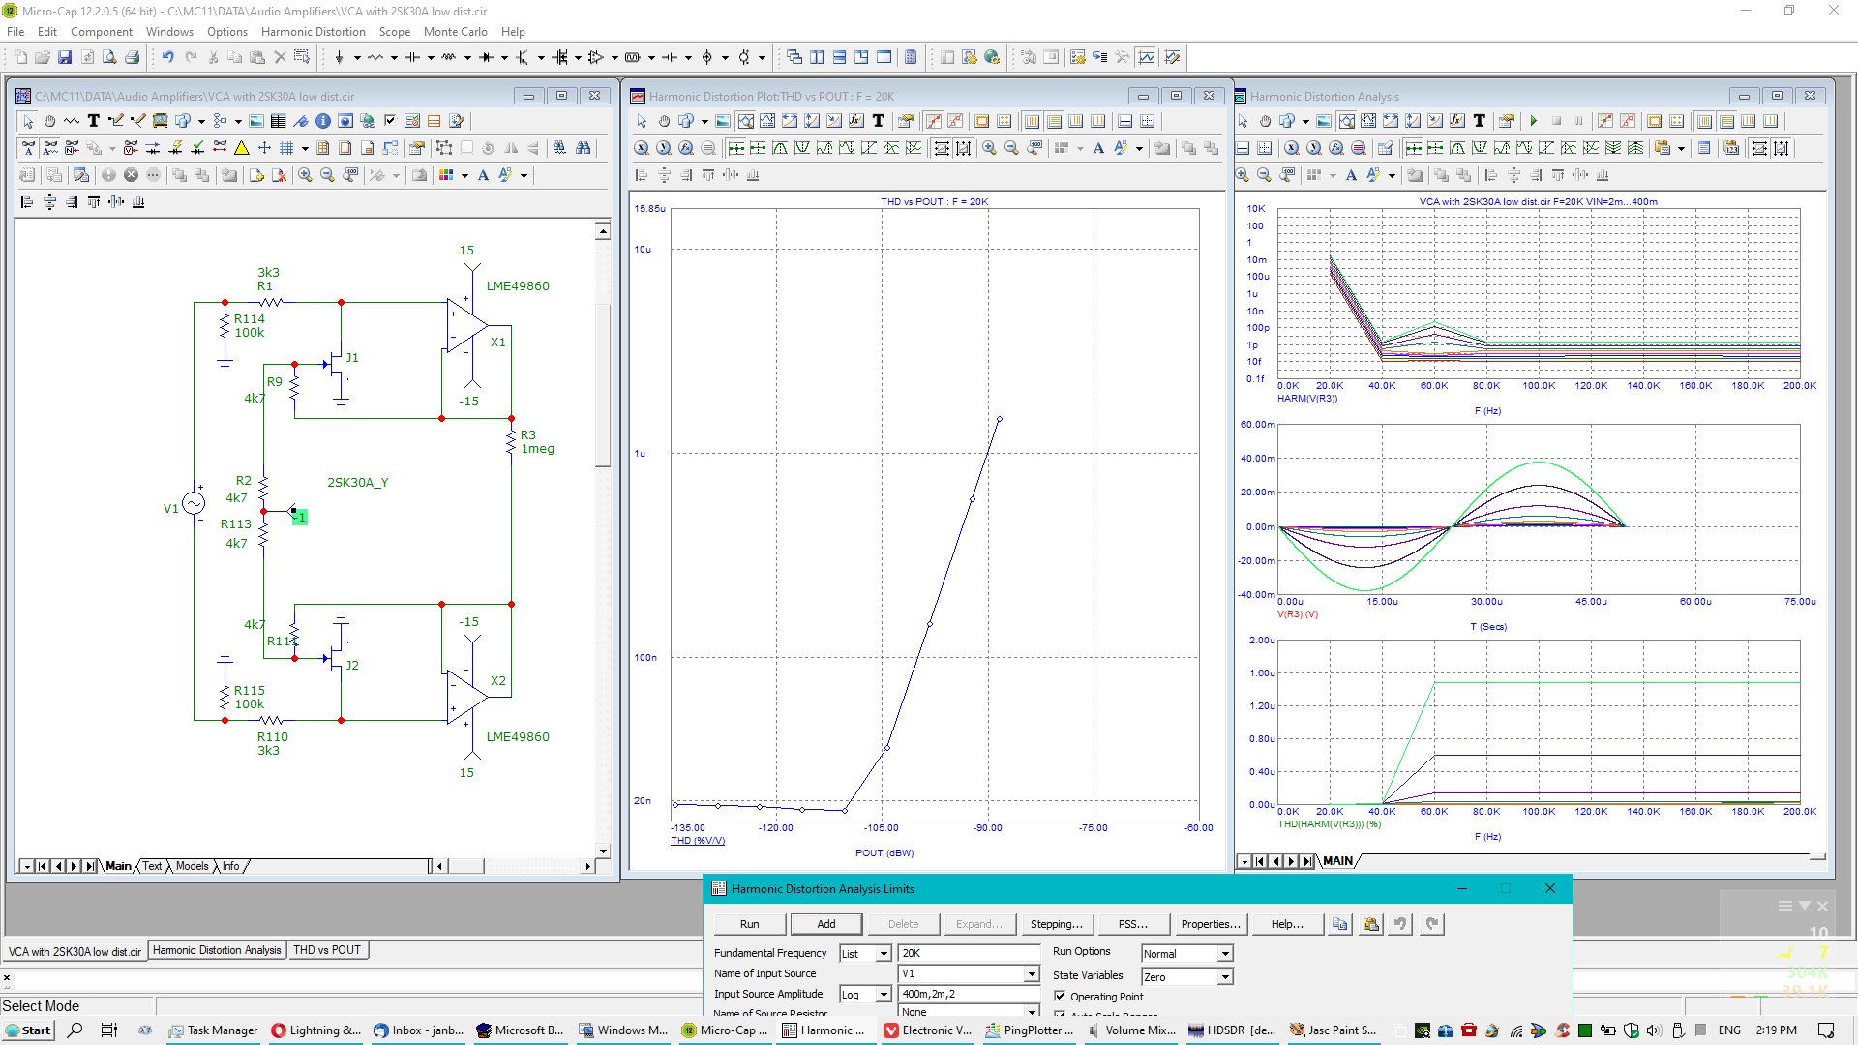Open the Component menu
This screenshot has height=1045, width=1858.
pos(101,31)
